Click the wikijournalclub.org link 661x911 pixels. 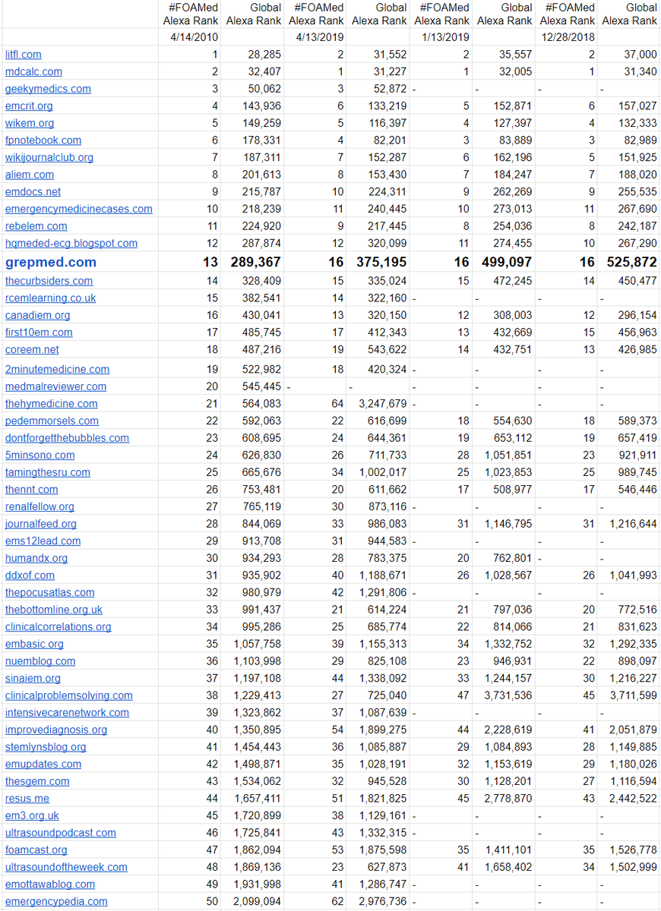[49, 158]
